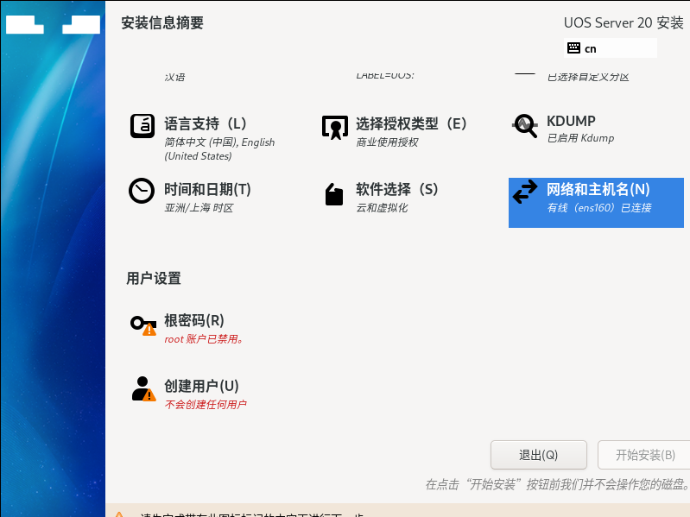The image size is (690, 517).
Task: Open 软件选择 (S) settings
Action: (x=397, y=190)
